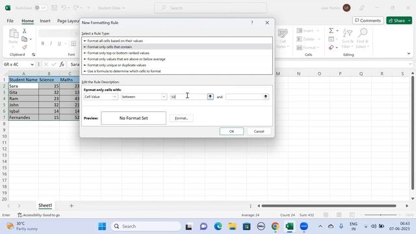Open Sort & Filter tool
The height and width of the screenshot is (234, 416).
[348, 39]
